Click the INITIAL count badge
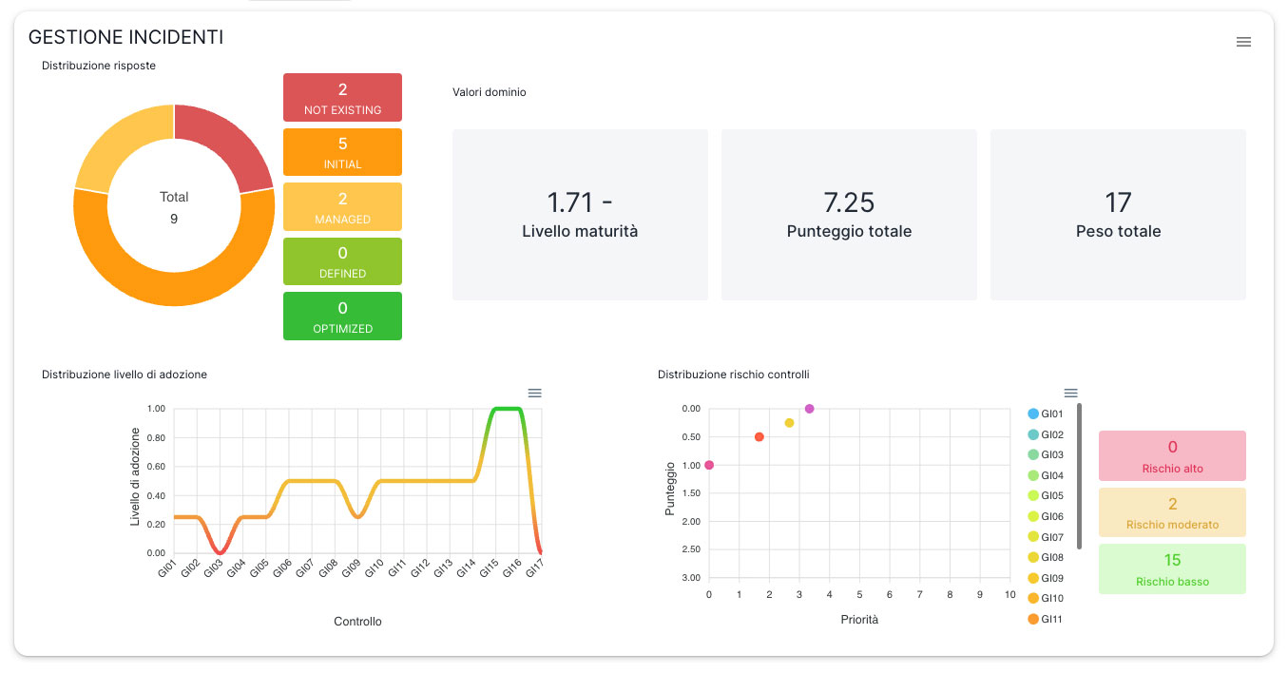This screenshot has height=673, width=1288. tap(342, 152)
